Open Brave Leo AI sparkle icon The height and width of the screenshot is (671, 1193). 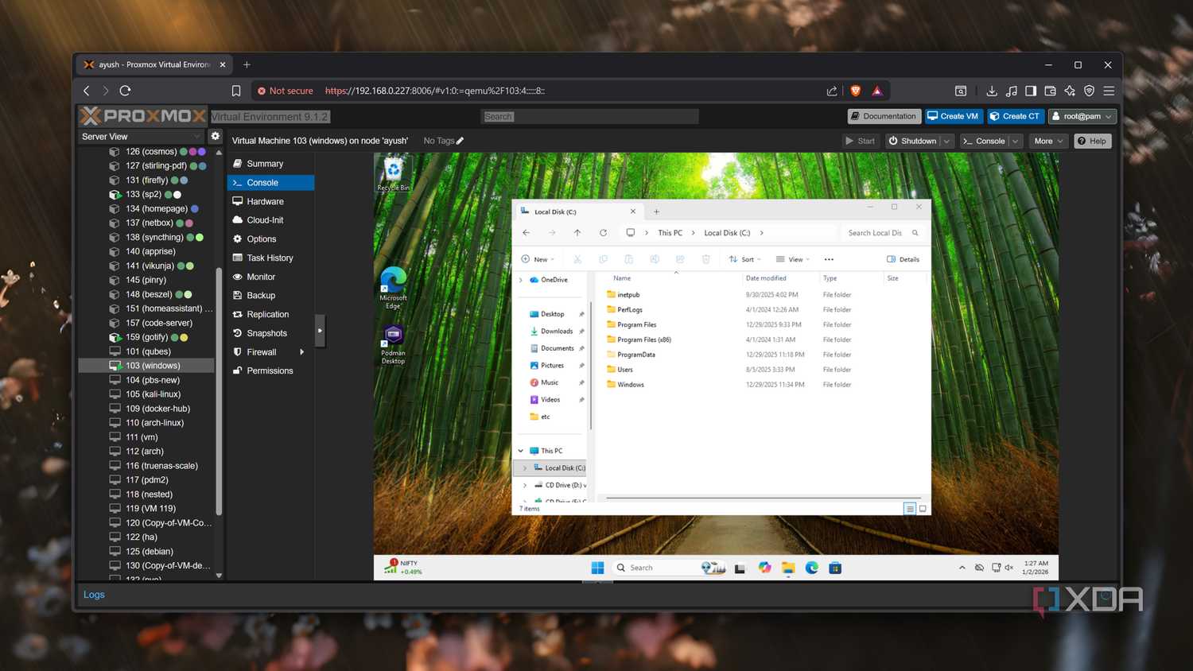click(x=1070, y=91)
